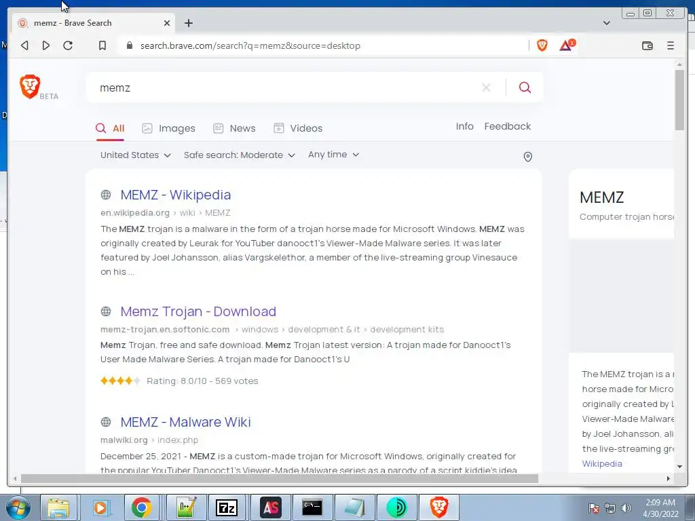
Task: Click the globe favicon next to MEMZ - Wikipedia
Action: 105,195
